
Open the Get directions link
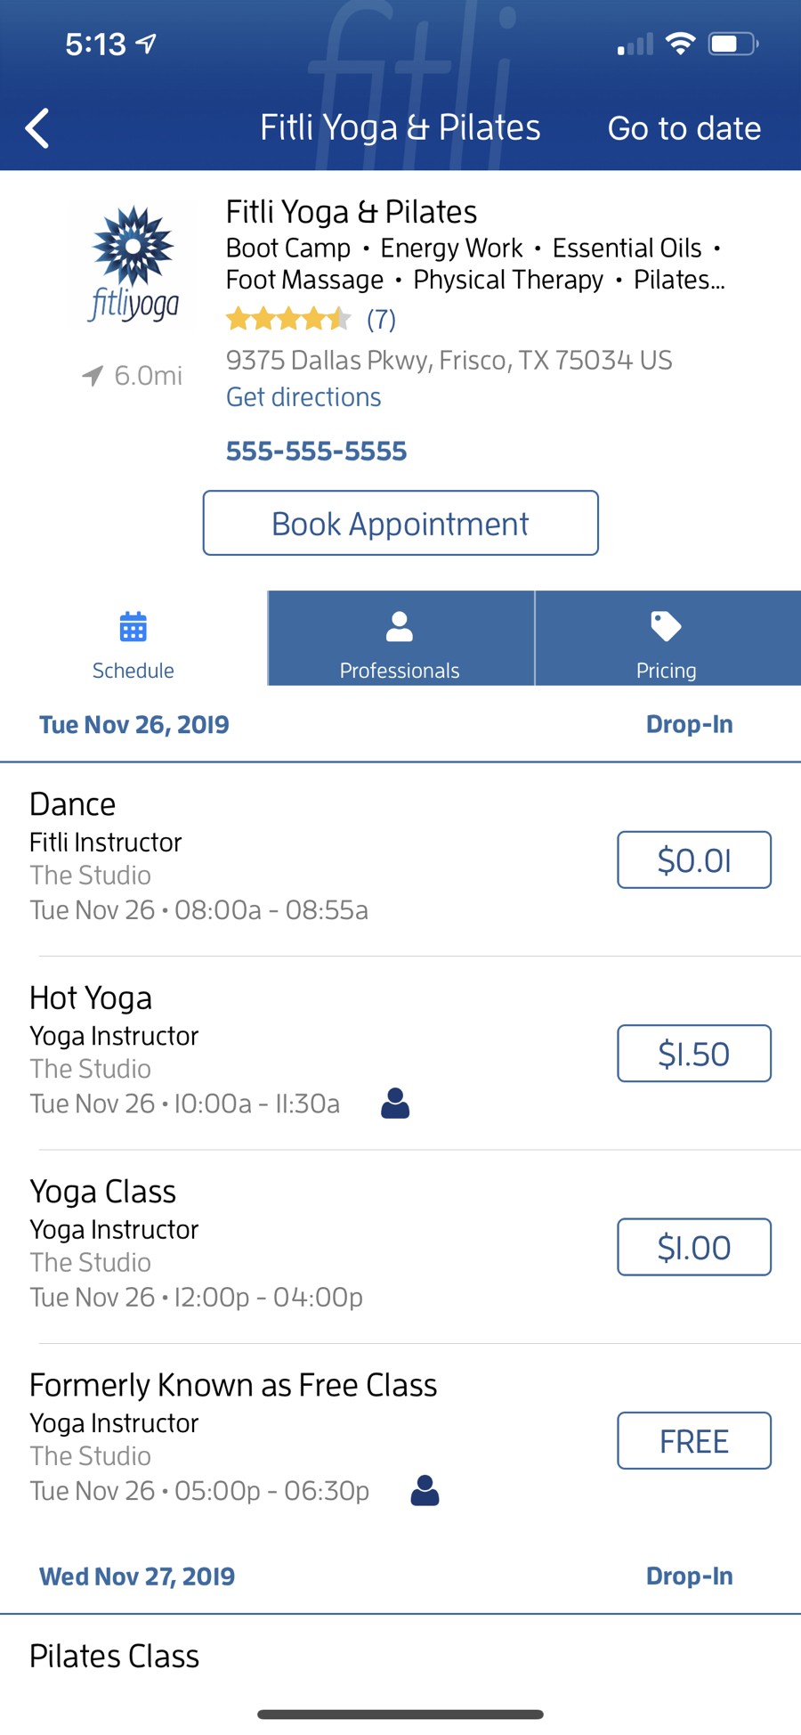[x=303, y=397]
